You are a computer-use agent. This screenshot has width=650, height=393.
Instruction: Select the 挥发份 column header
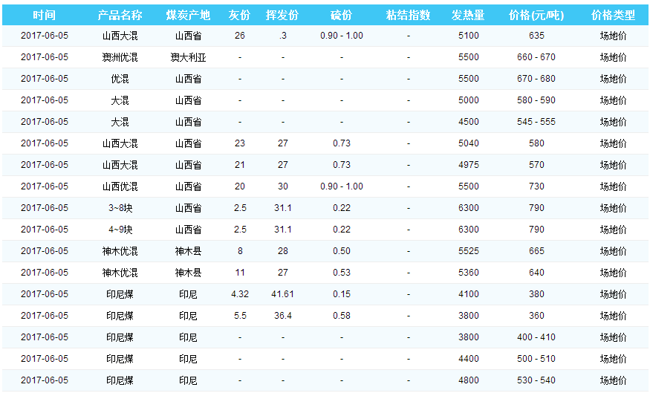pos(282,16)
